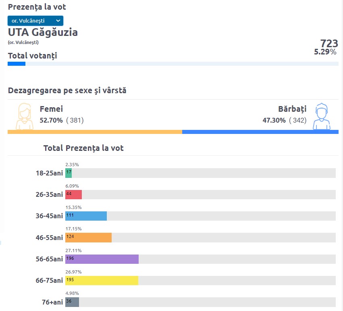Click the Bărbați man icon

pyautogui.click(x=321, y=116)
